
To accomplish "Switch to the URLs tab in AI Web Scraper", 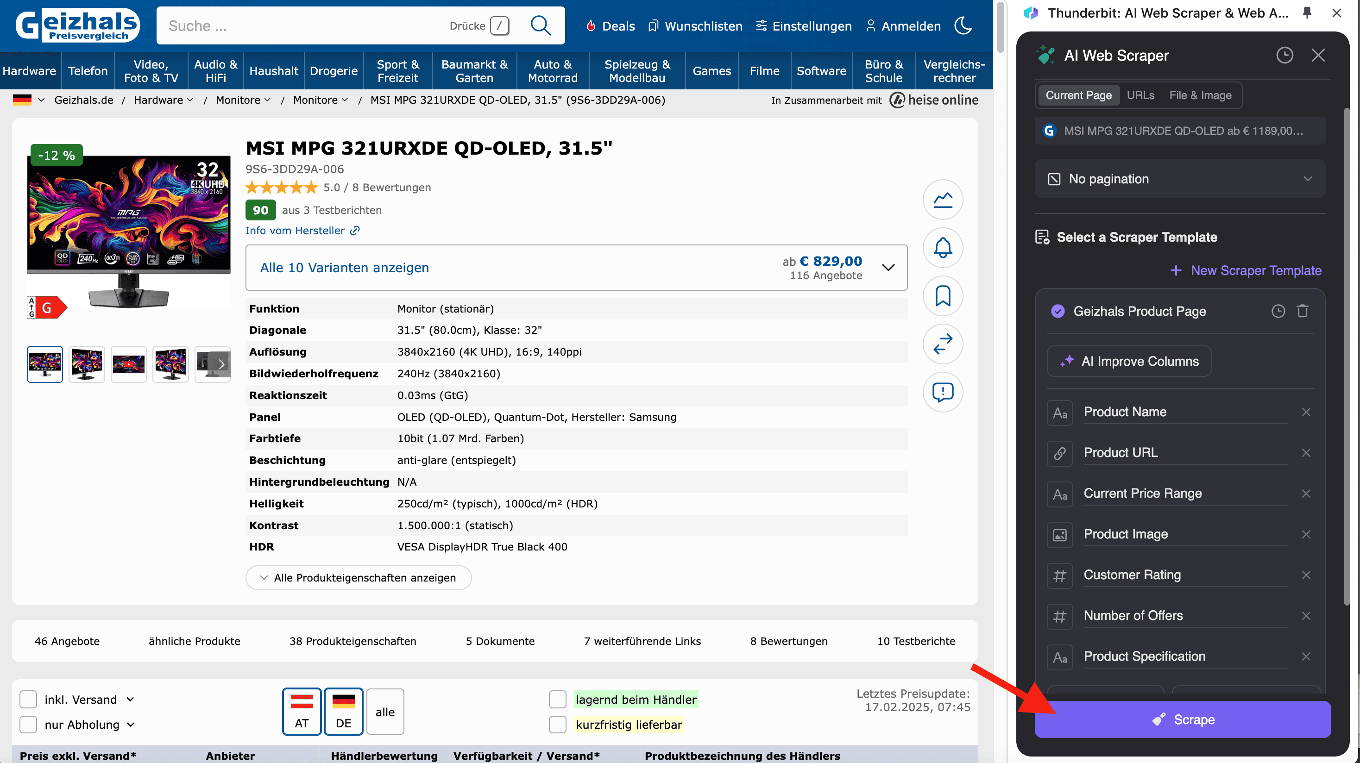I will point(1140,95).
